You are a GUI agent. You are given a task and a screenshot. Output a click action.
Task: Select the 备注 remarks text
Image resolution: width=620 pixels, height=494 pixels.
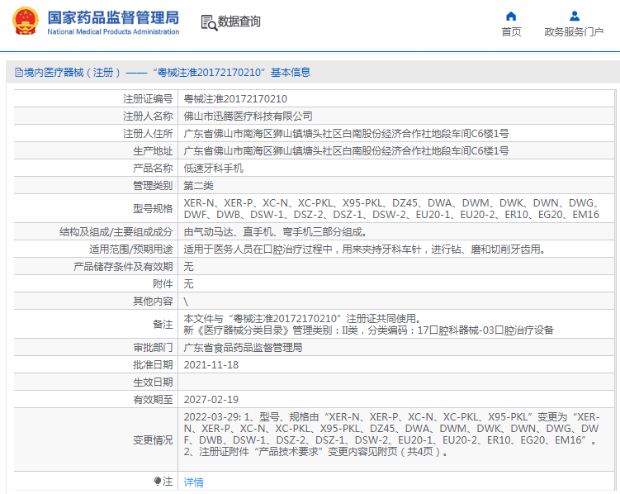pos(368,325)
